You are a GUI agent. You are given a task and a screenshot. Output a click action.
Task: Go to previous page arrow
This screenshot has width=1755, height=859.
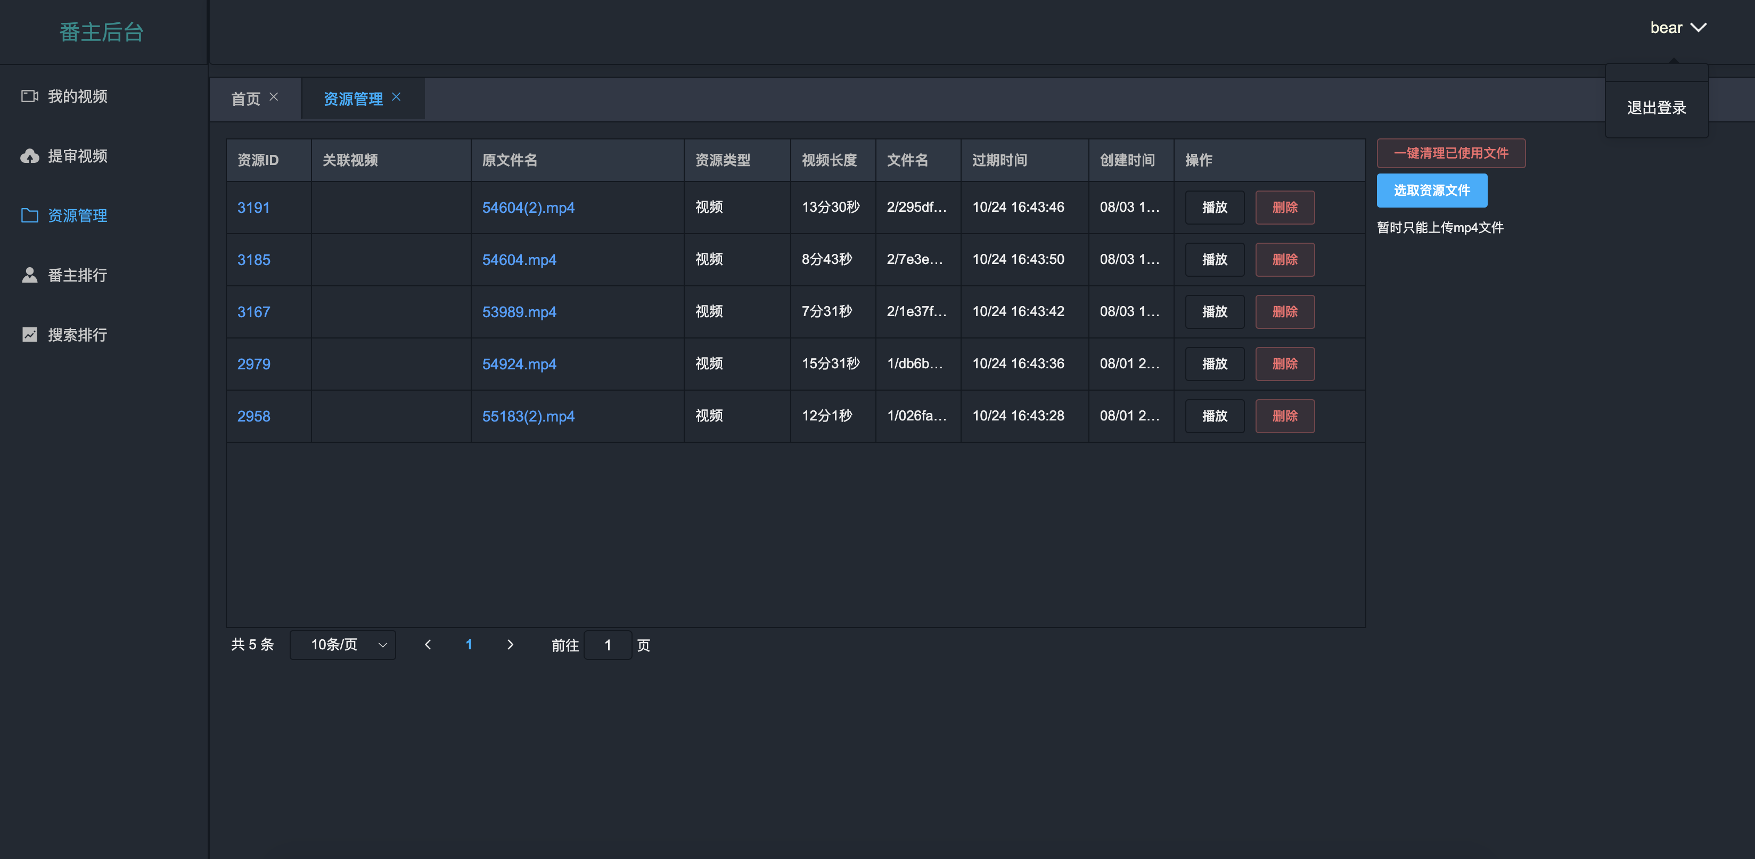coord(428,645)
